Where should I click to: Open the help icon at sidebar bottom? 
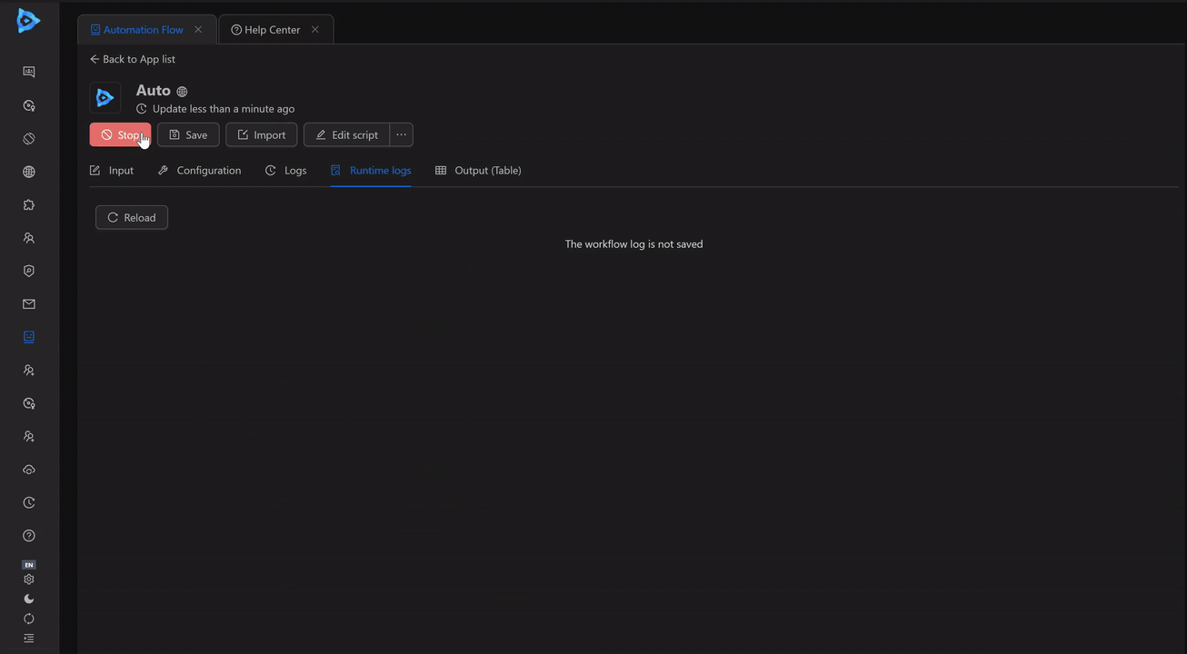pyautogui.click(x=28, y=535)
